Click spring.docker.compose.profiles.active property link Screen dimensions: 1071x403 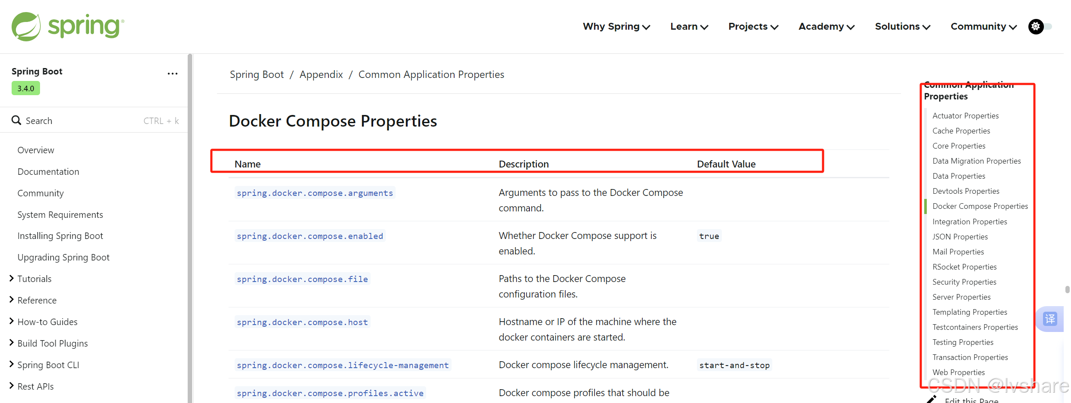point(330,393)
